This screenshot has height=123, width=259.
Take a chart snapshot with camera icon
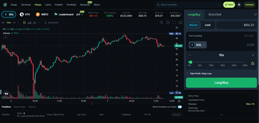pos(180,23)
